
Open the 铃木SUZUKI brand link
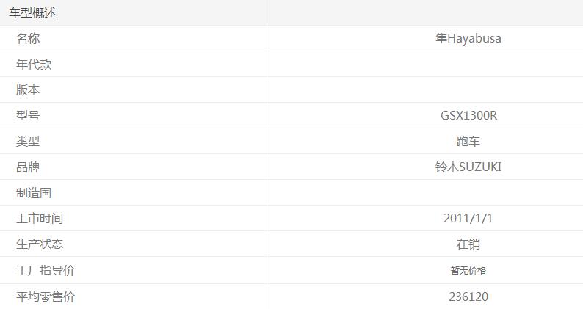click(x=468, y=167)
